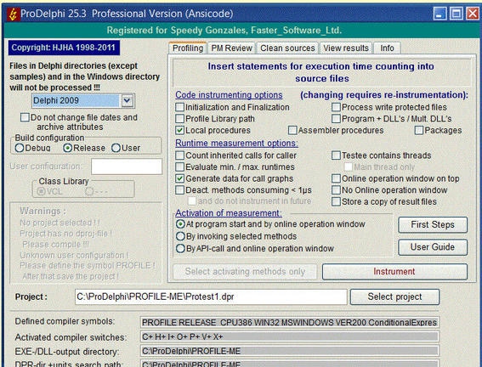Go to the Clean sources tab
The image size is (482, 367).
click(x=287, y=48)
